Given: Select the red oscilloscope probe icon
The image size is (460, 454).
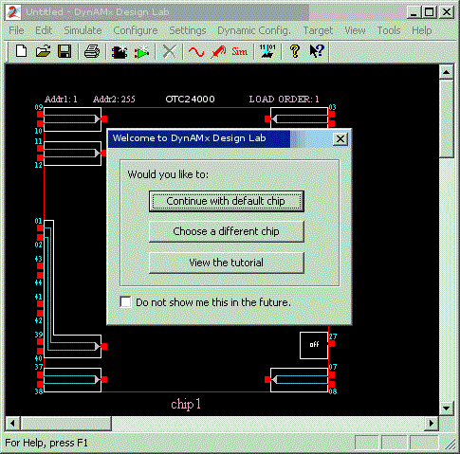Looking at the screenshot, I should (218, 51).
